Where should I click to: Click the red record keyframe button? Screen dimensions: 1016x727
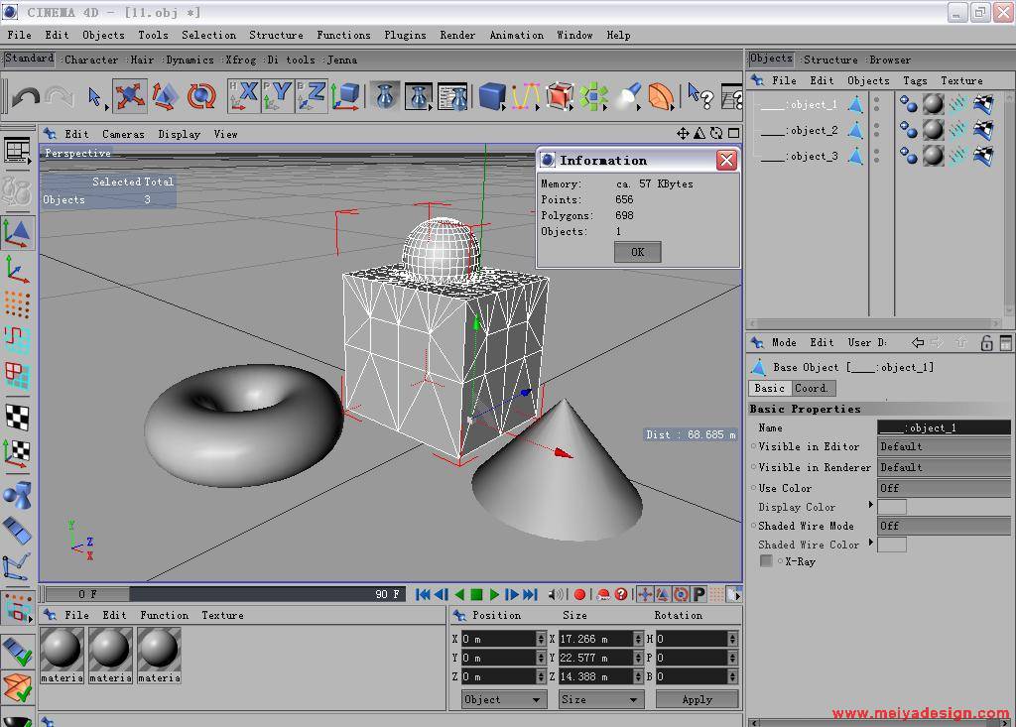point(579,594)
